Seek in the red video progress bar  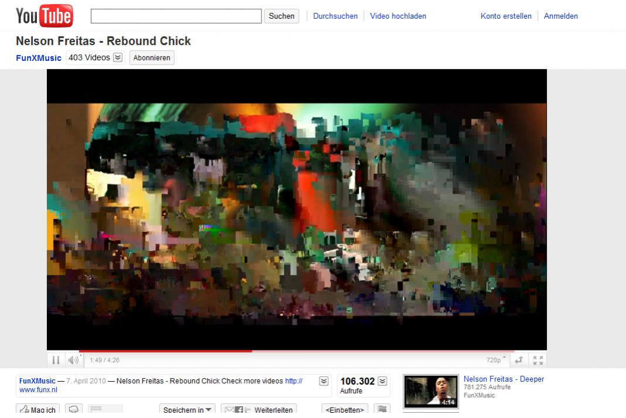(x=297, y=351)
